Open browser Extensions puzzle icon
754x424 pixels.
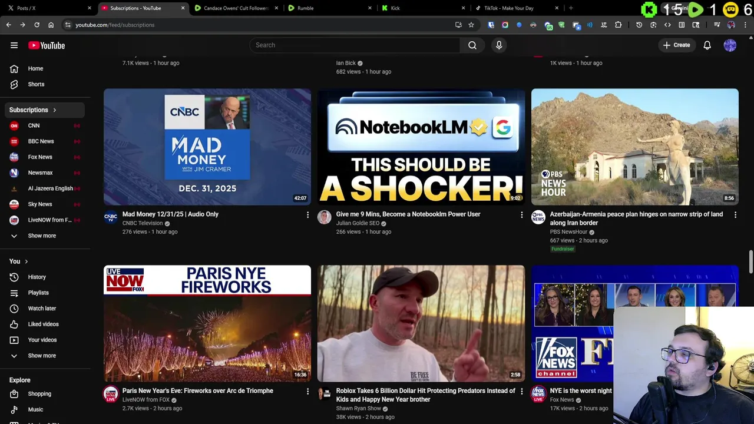pos(618,25)
